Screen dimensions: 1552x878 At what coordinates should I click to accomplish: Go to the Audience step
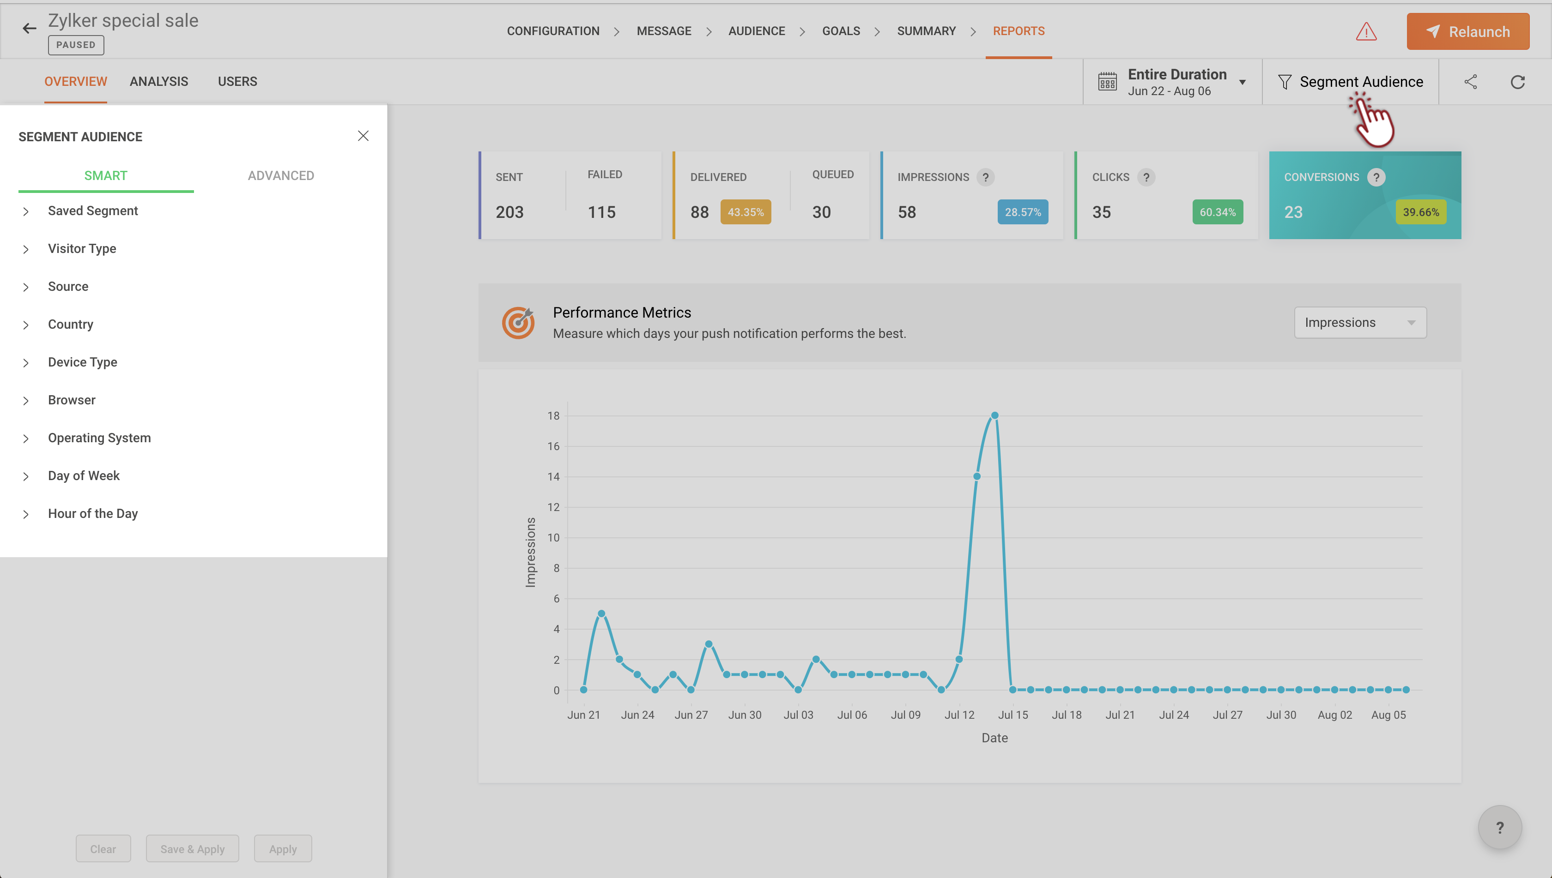[x=756, y=31]
